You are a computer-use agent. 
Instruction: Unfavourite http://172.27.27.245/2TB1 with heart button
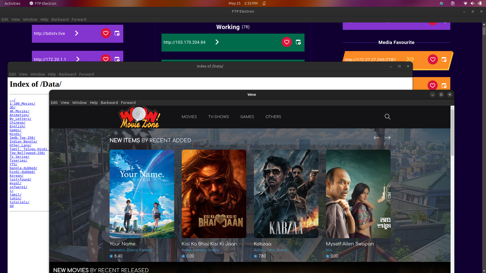point(433,59)
